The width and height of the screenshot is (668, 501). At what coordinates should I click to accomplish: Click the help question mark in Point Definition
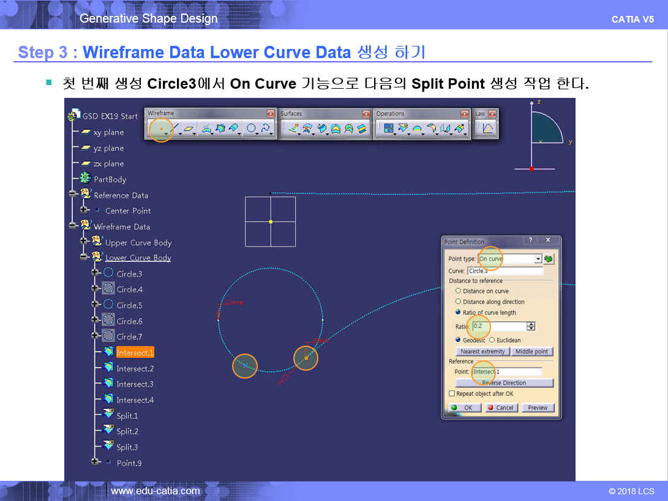point(530,241)
